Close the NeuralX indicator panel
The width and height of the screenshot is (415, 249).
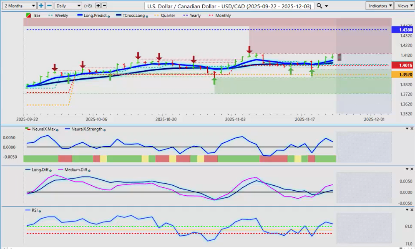click(x=412, y=129)
